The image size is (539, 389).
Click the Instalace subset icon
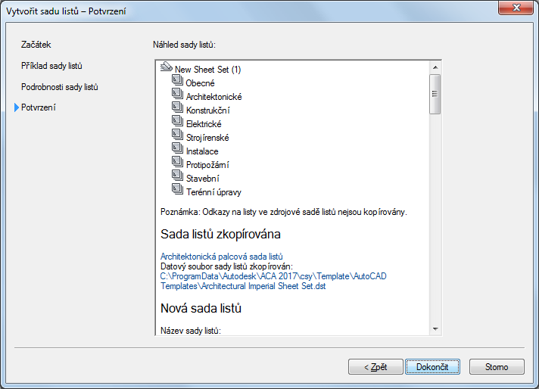point(179,151)
